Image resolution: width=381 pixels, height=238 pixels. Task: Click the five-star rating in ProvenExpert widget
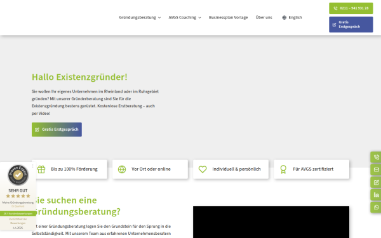[x=18, y=196]
